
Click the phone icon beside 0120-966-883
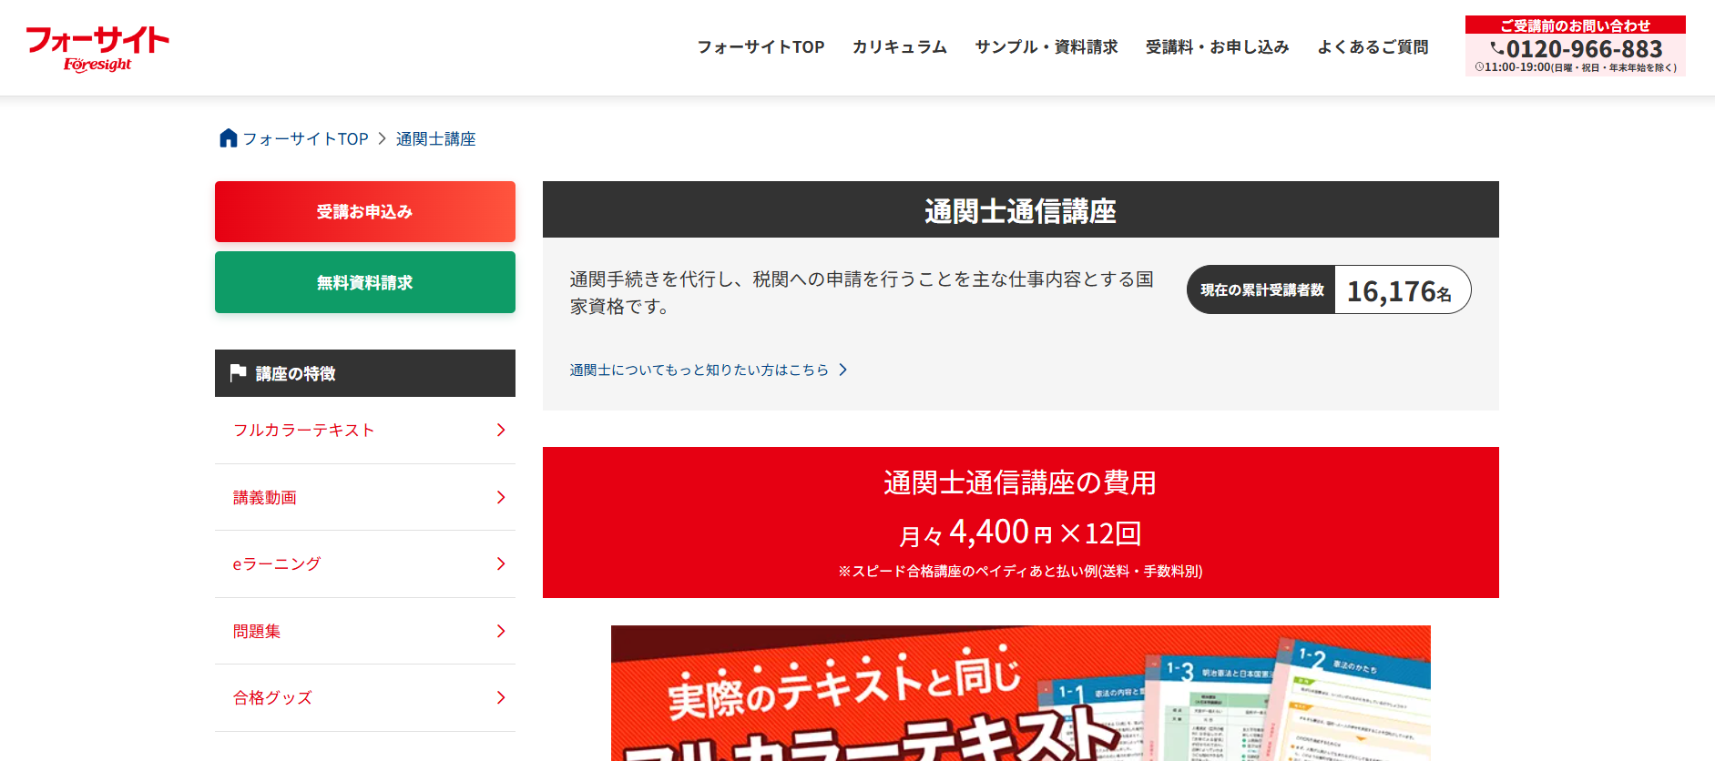coord(1496,49)
